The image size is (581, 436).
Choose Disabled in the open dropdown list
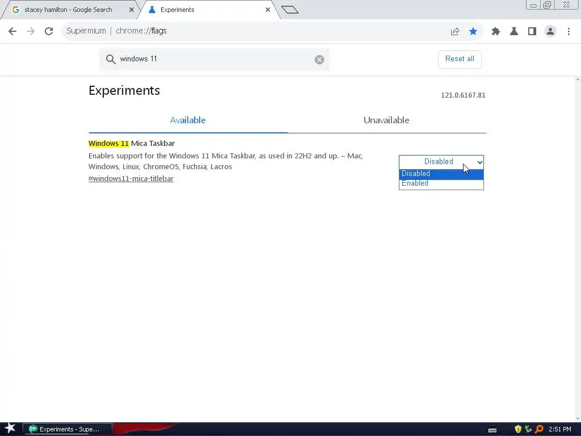(x=441, y=174)
